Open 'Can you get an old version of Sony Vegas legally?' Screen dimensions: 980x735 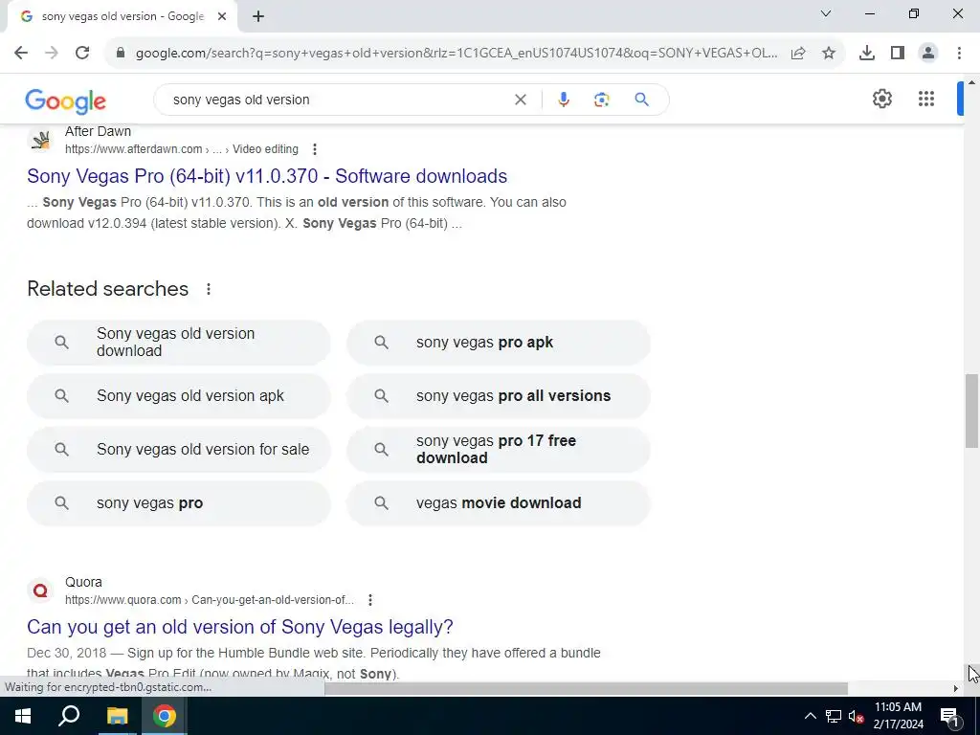click(240, 627)
